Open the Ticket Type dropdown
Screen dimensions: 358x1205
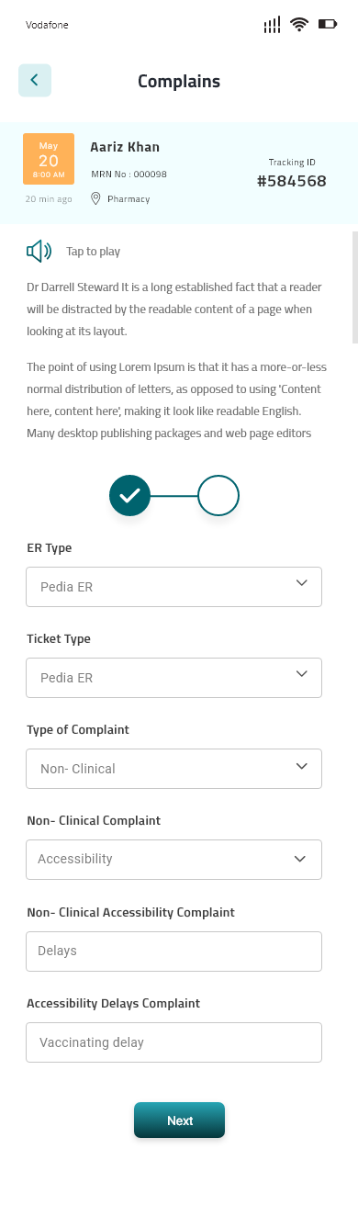[x=174, y=678]
